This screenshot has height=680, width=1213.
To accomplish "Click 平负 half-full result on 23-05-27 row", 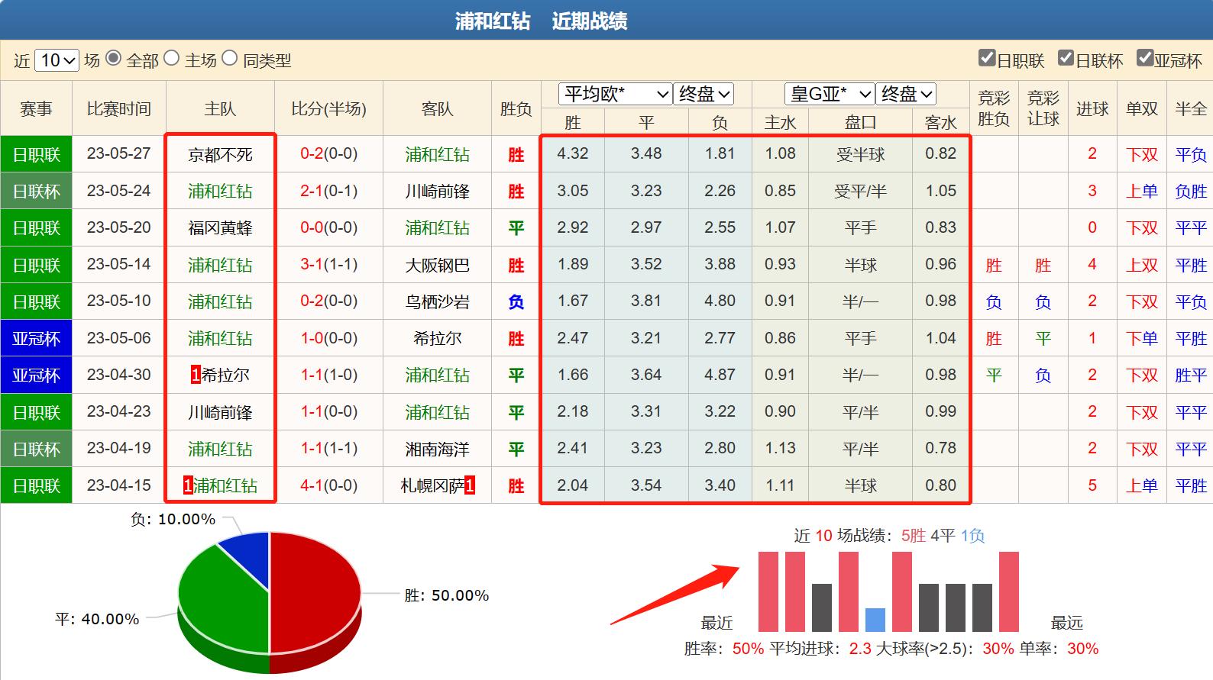I will click(1191, 155).
